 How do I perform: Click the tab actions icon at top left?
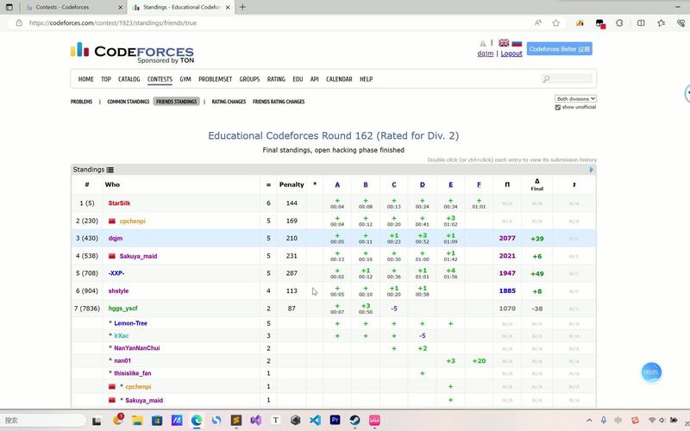pyautogui.click(x=9, y=7)
